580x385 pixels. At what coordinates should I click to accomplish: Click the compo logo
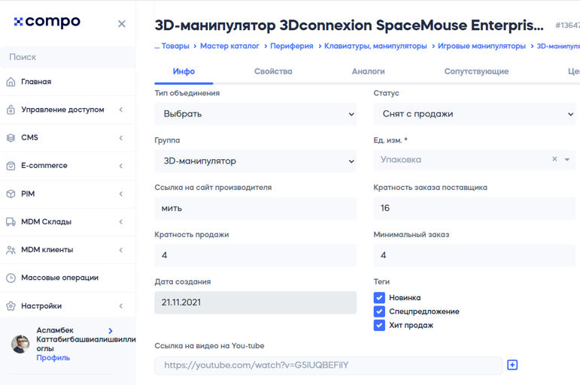47,22
